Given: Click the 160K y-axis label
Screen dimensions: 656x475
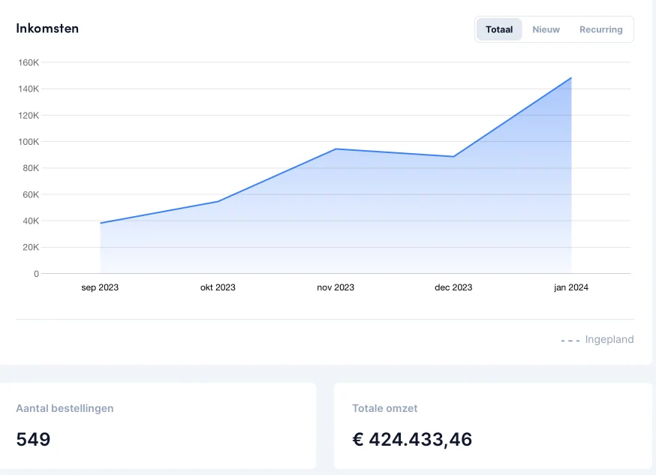Looking at the screenshot, I should tap(29, 63).
